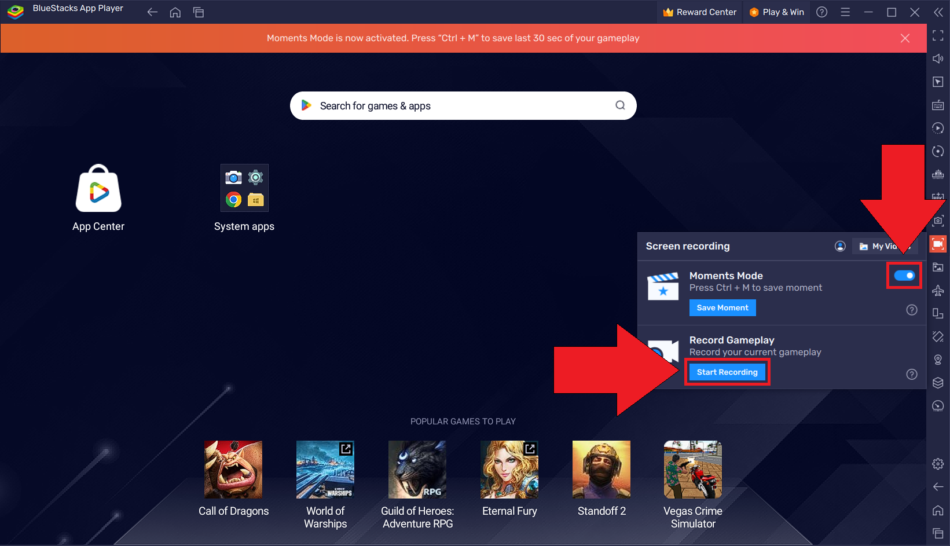Click the games and apps search field
The image size is (950, 546).
click(x=463, y=105)
